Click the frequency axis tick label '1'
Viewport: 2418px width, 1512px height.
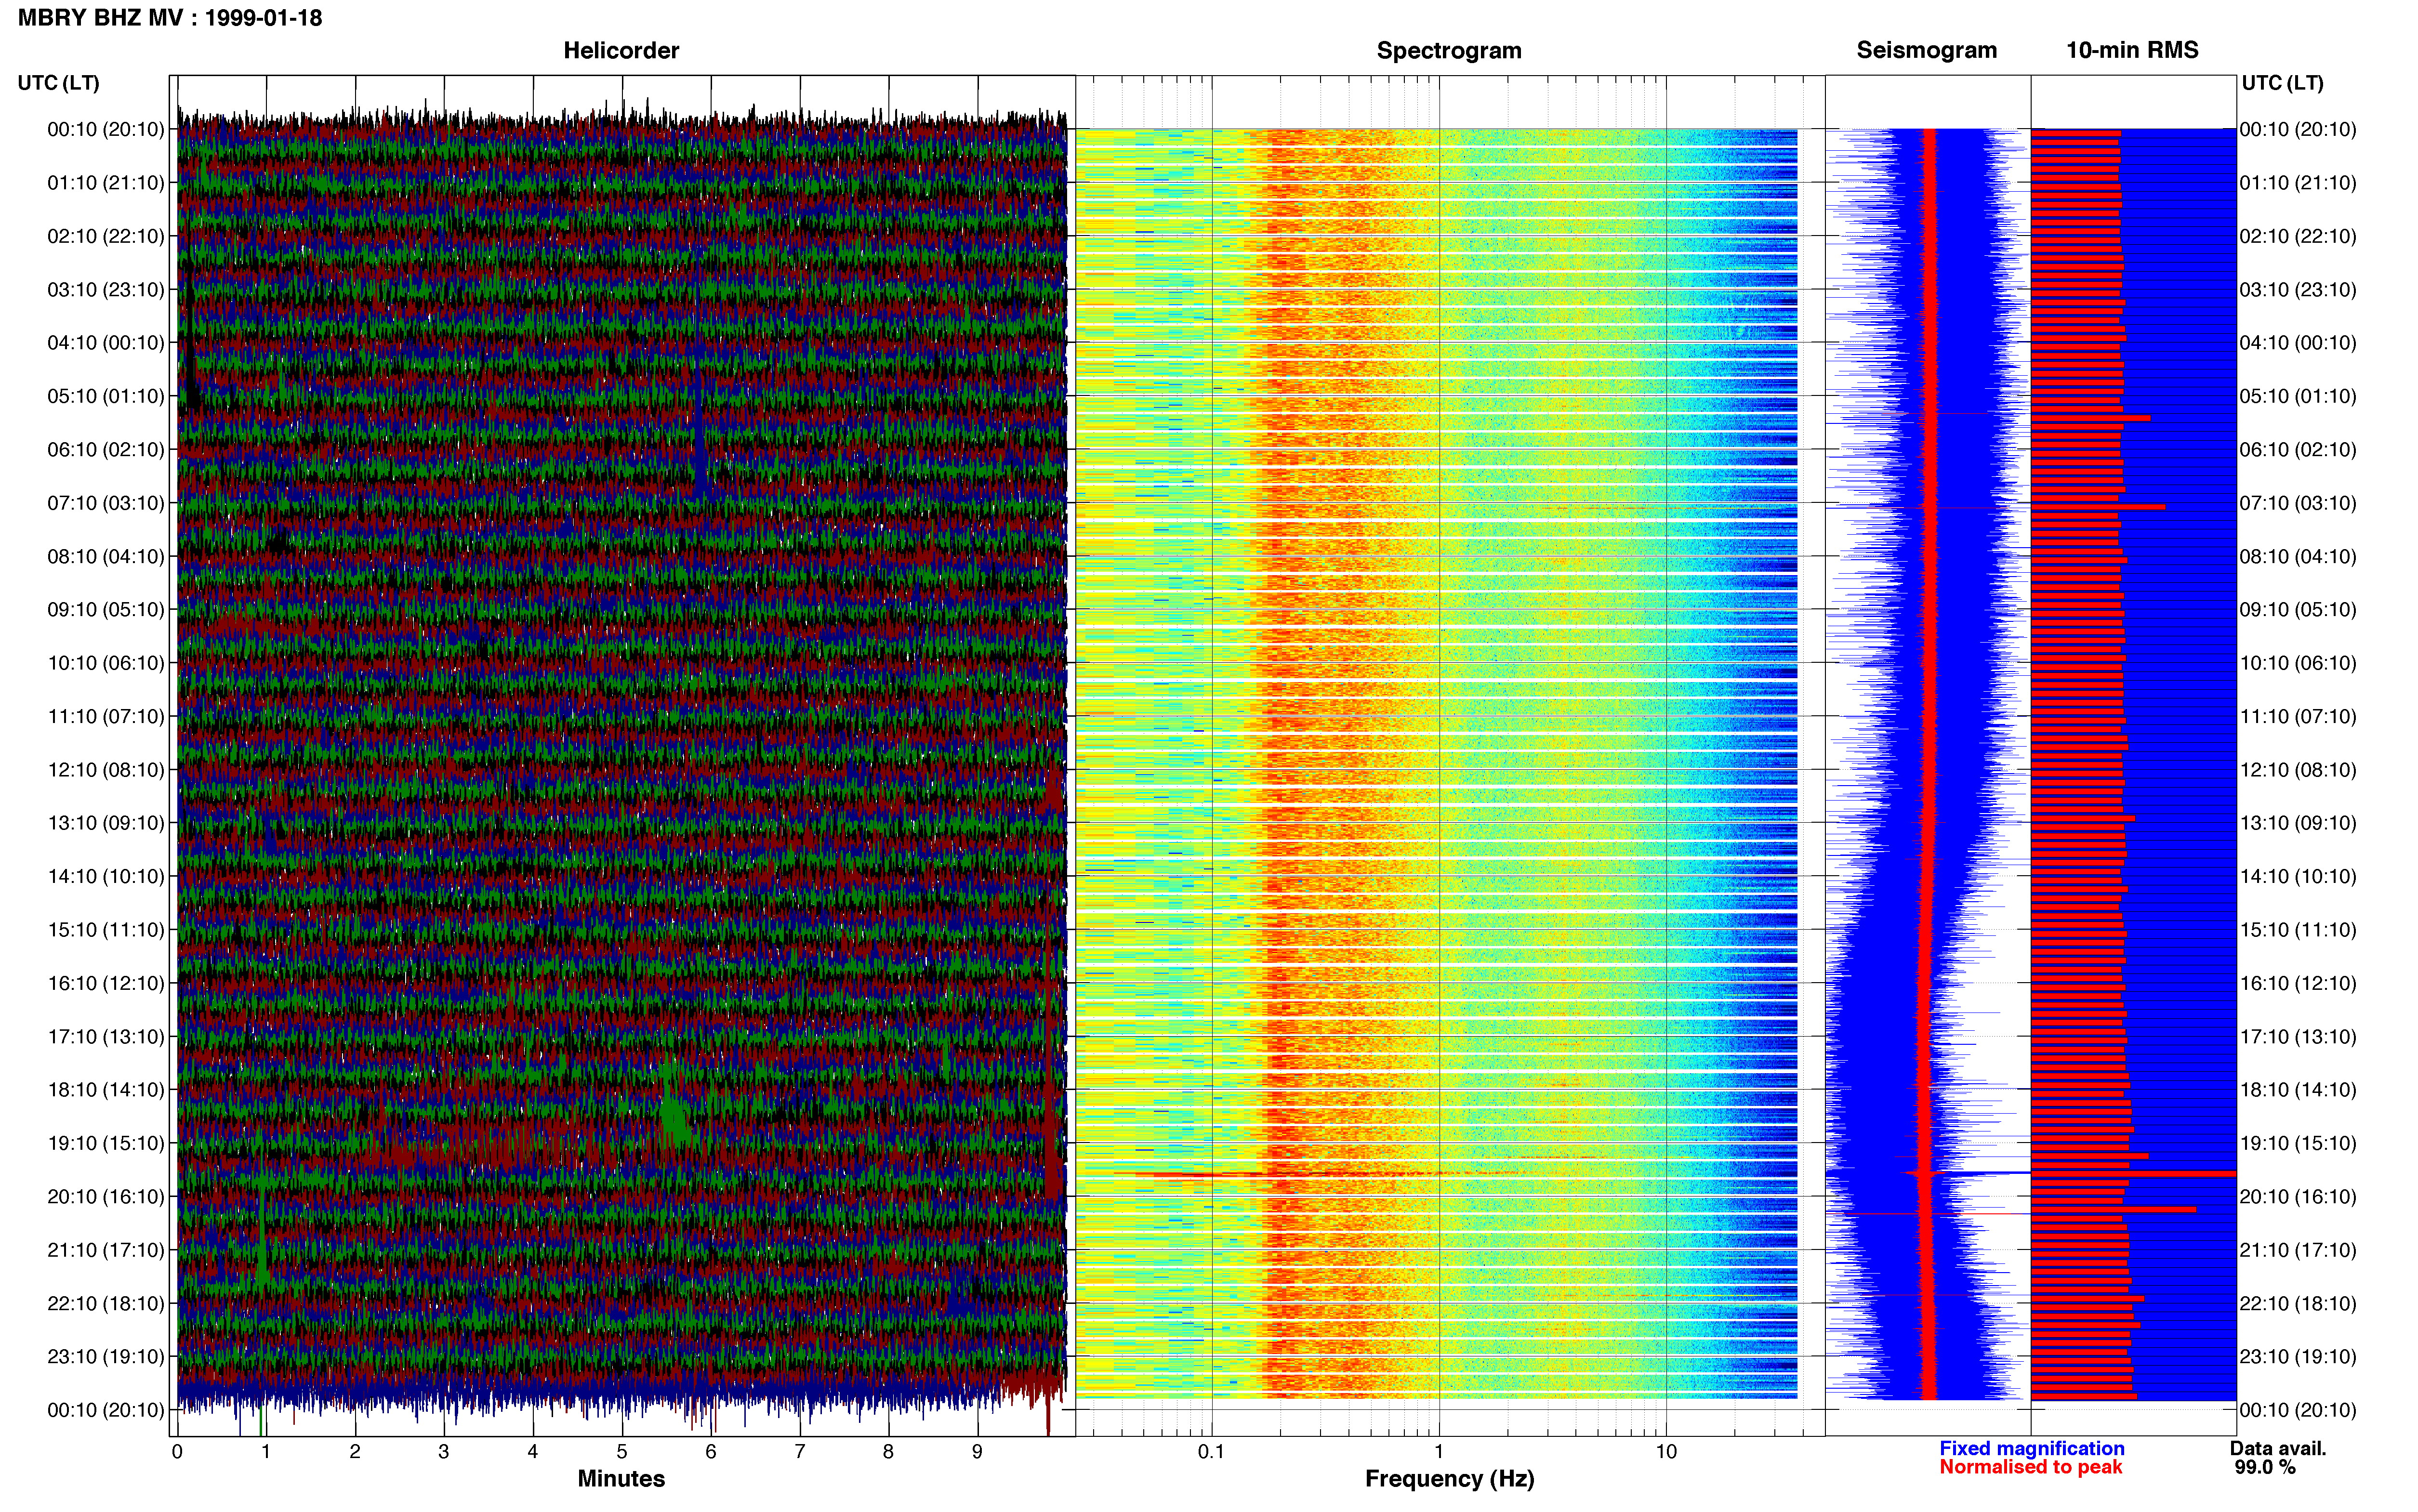click(1439, 1452)
